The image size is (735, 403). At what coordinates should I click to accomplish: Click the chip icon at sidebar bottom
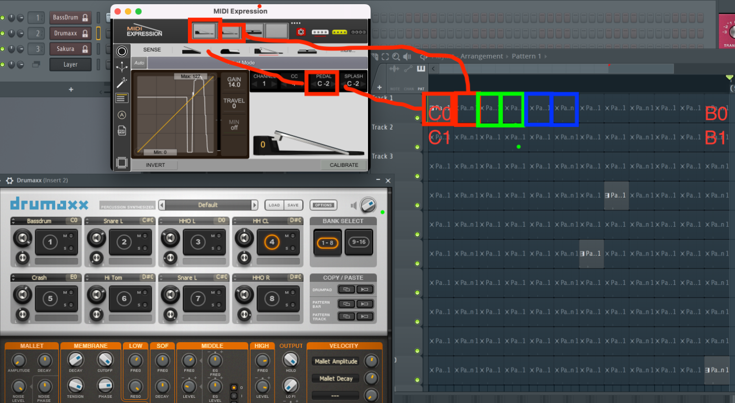[x=122, y=163]
